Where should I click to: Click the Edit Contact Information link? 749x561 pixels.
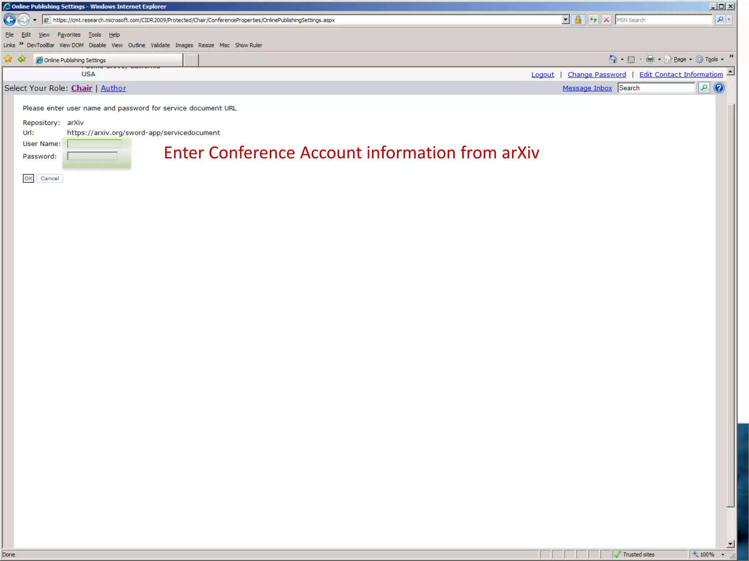[x=681, y=75]
